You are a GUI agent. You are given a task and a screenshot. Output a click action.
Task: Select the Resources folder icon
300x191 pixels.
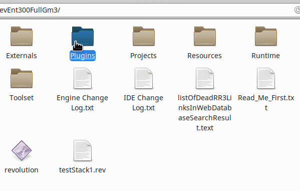205,36
